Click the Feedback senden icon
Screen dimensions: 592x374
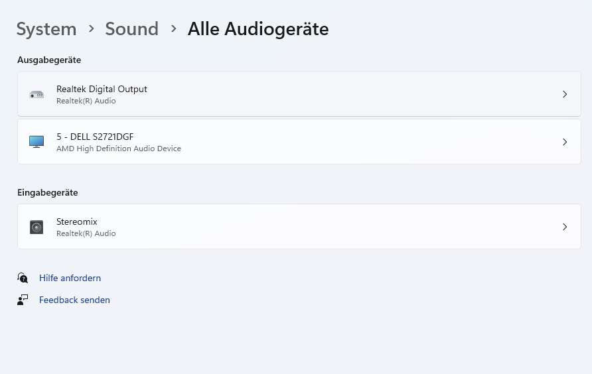pos(23,300)
